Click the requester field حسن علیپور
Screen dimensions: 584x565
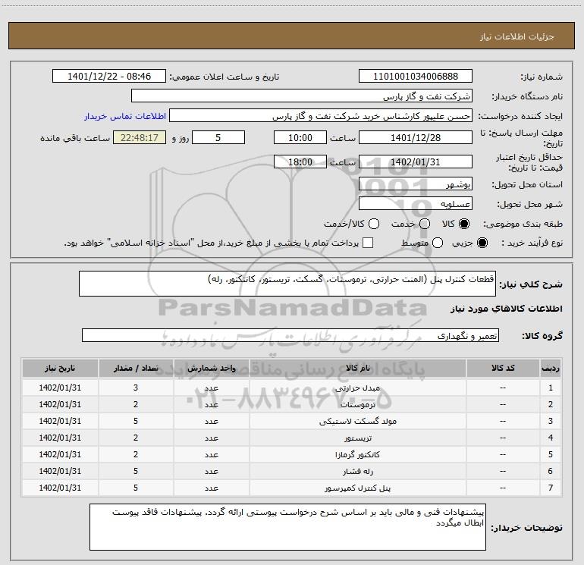tap(321, 116)
